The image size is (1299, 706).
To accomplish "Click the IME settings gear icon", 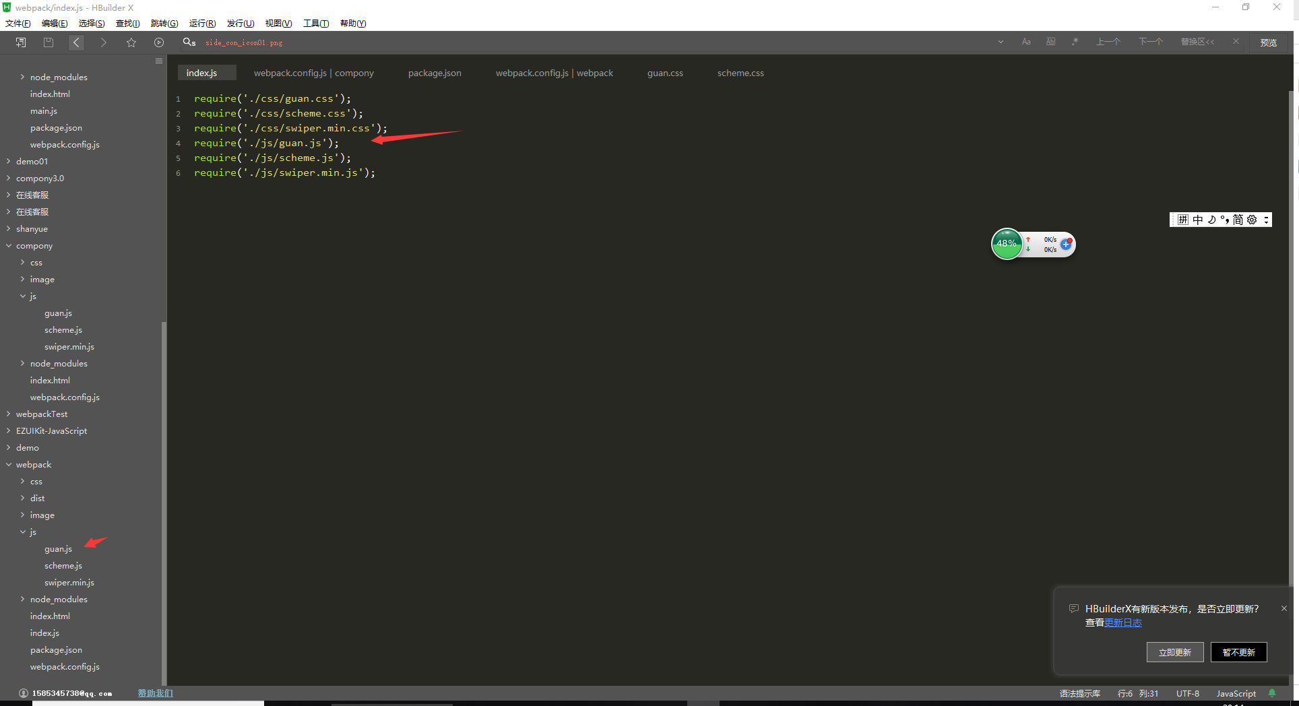I will (x=1252, y=220).
